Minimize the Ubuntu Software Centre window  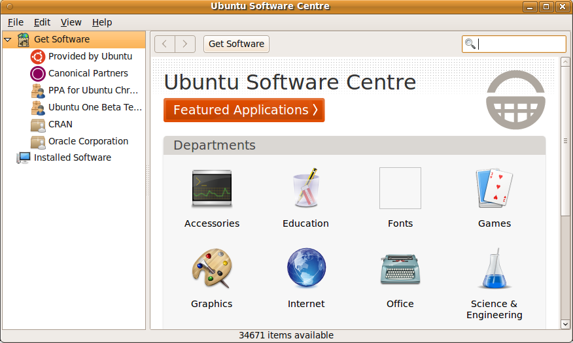point(530,7)
